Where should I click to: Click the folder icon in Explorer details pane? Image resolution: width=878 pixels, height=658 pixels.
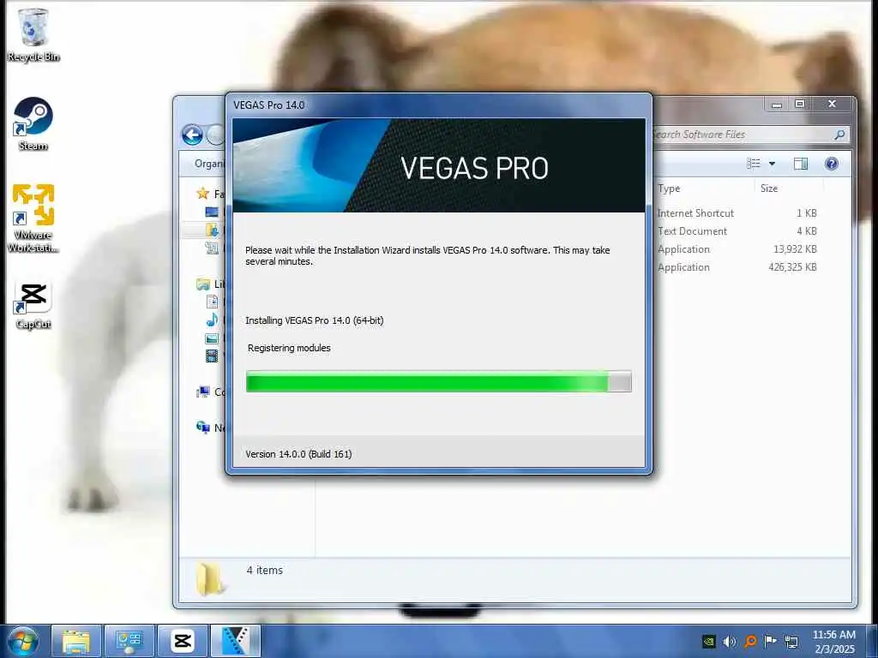coord(210,578)
